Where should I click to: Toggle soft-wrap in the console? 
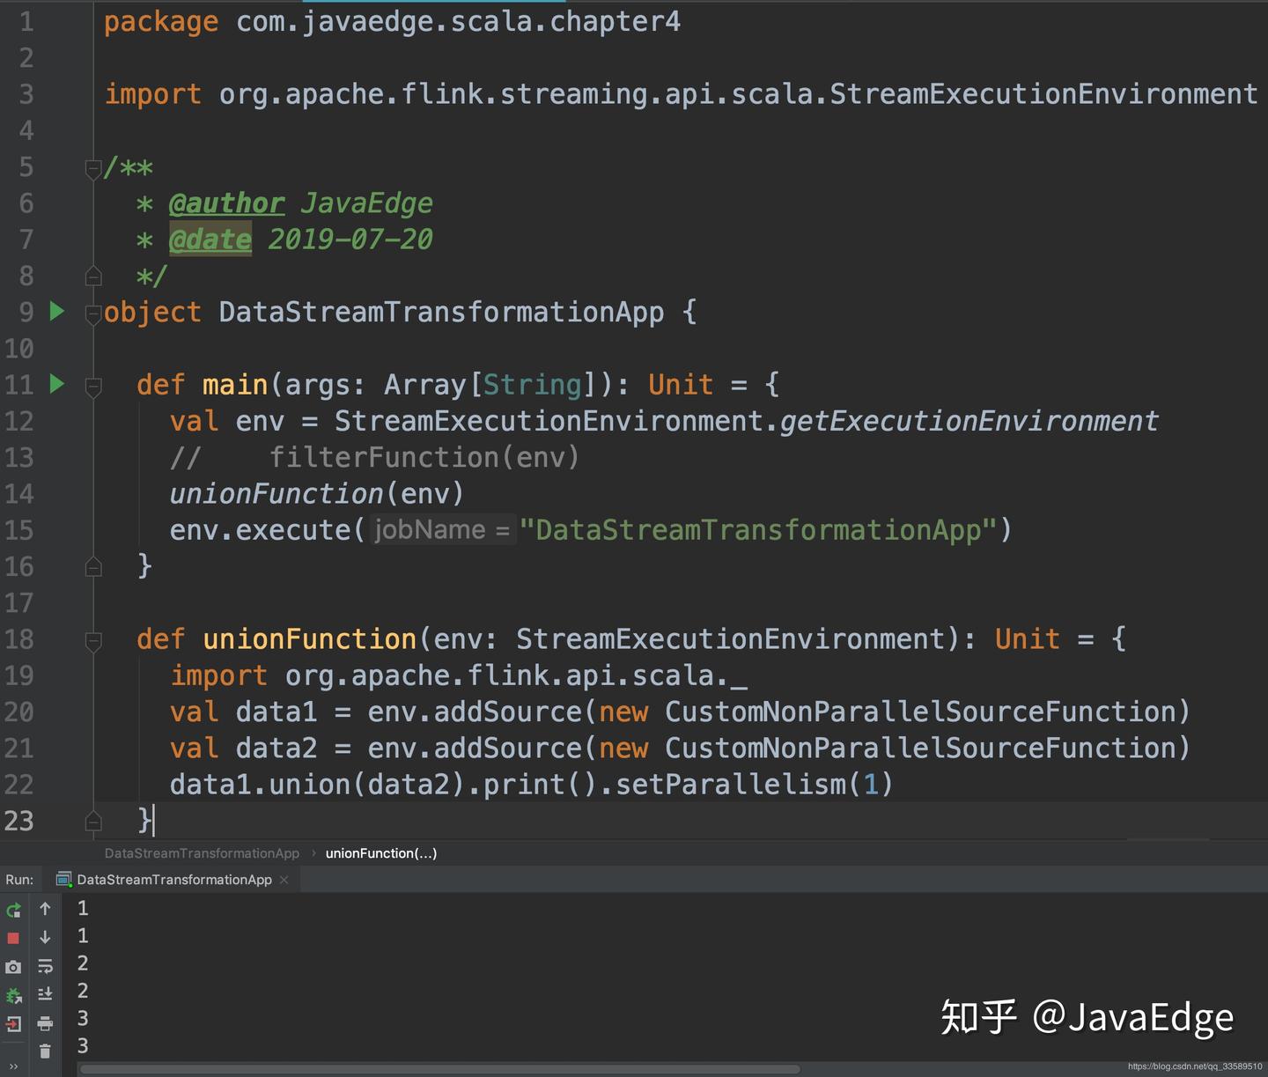45,967
